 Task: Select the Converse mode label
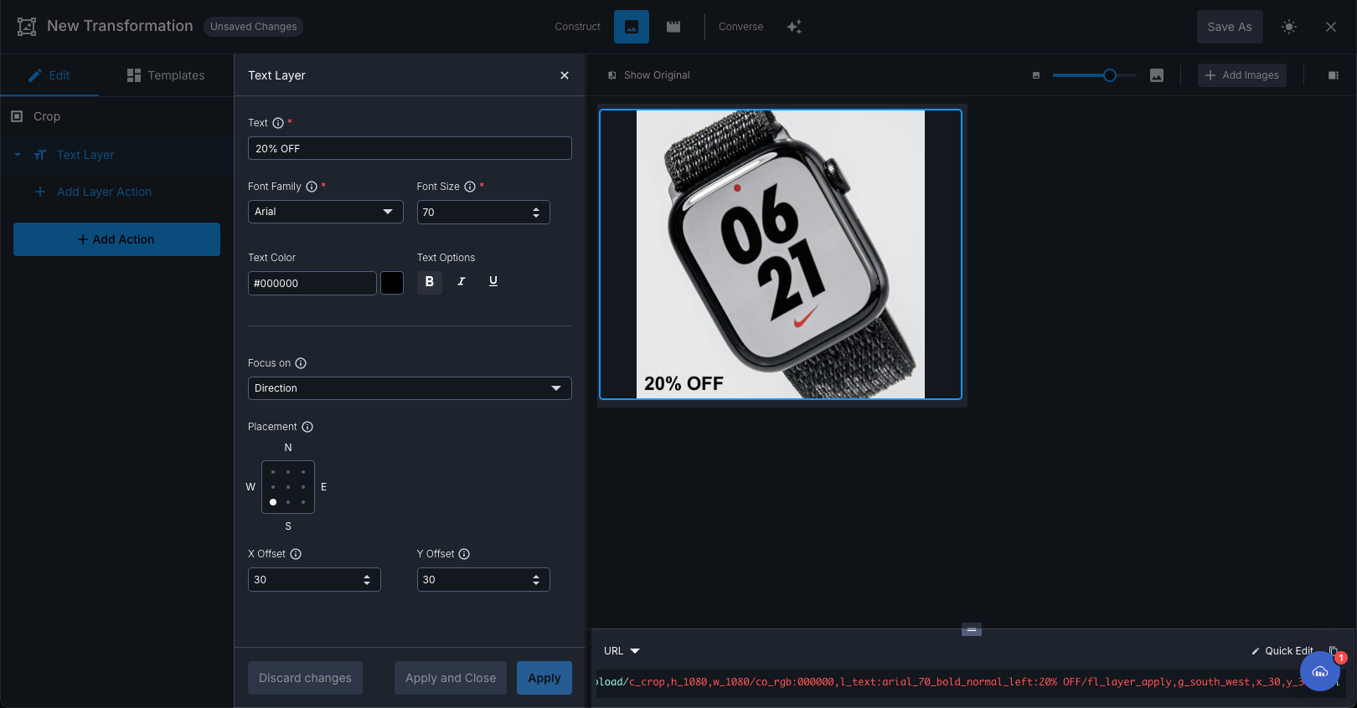point(741,27)
